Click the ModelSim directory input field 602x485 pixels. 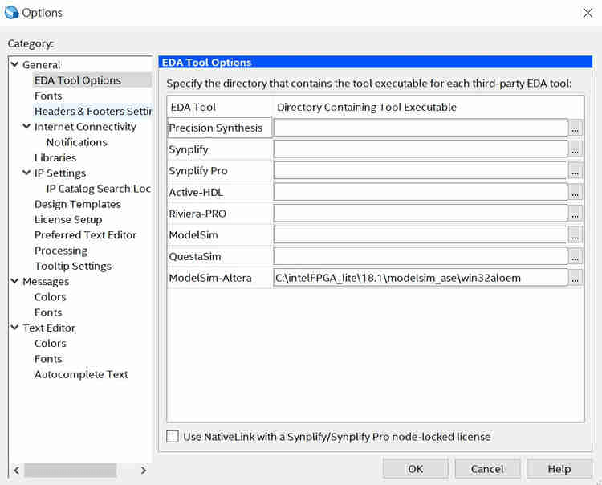pos(420,235)
